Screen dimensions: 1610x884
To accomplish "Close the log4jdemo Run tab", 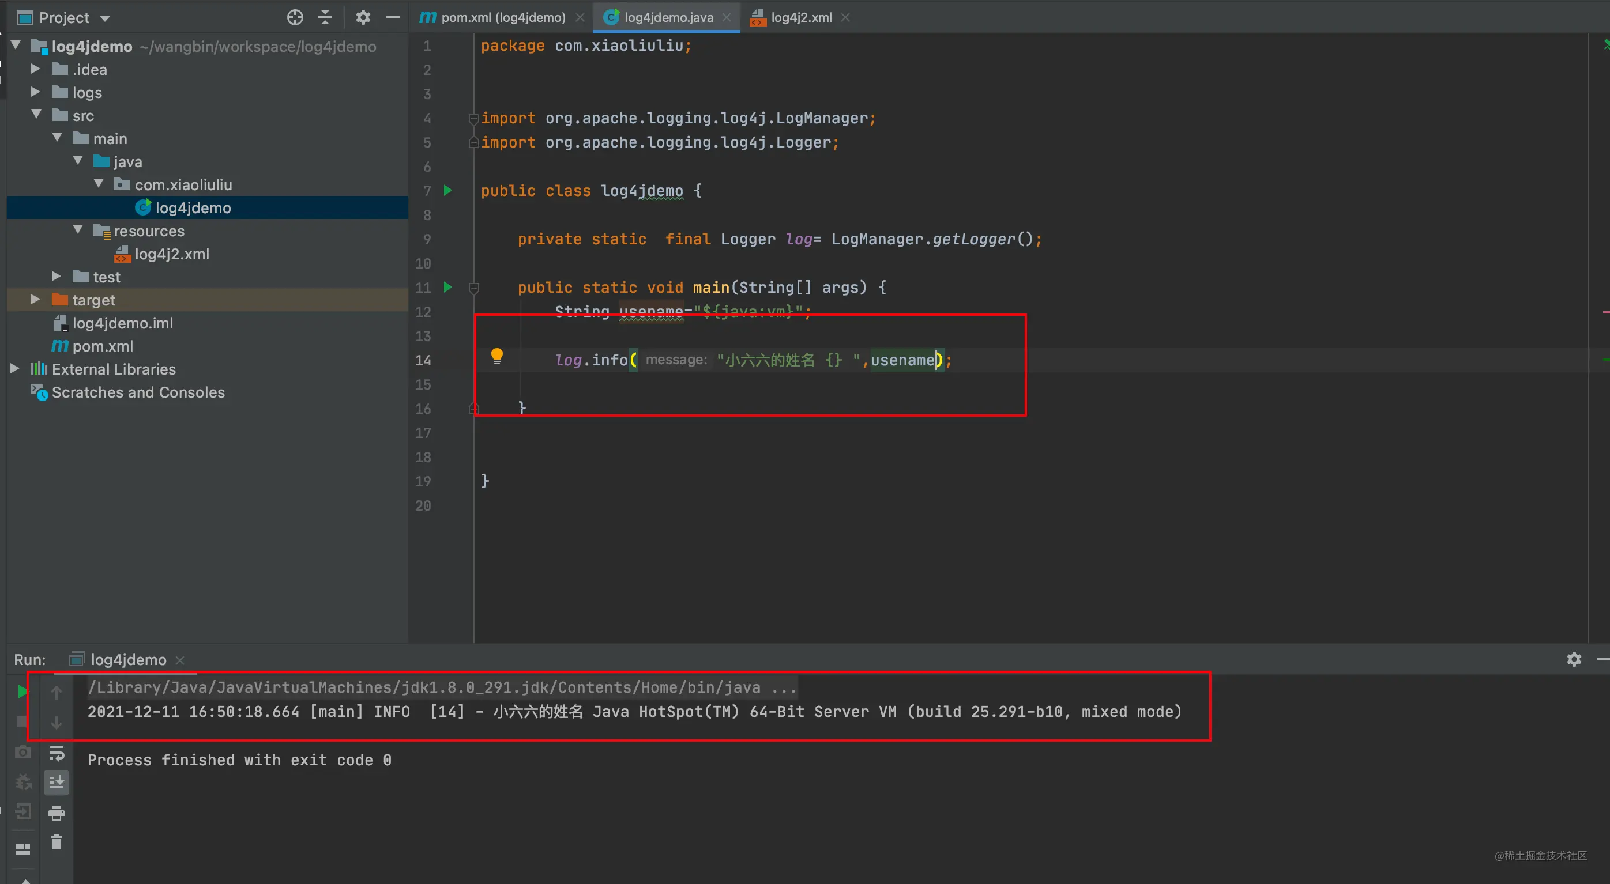I will (180, 660).
